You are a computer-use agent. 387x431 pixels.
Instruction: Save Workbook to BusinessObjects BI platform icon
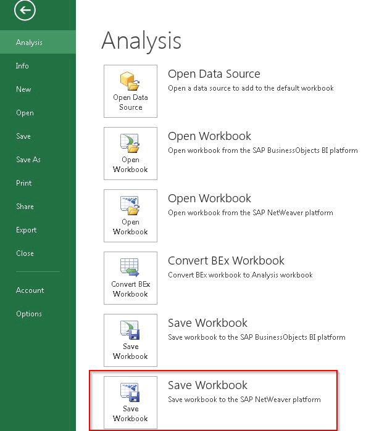tap(130, 340)
